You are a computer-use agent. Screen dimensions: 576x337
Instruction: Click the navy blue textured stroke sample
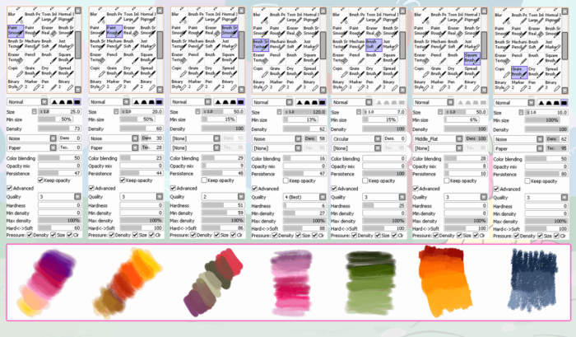point(532,279)
